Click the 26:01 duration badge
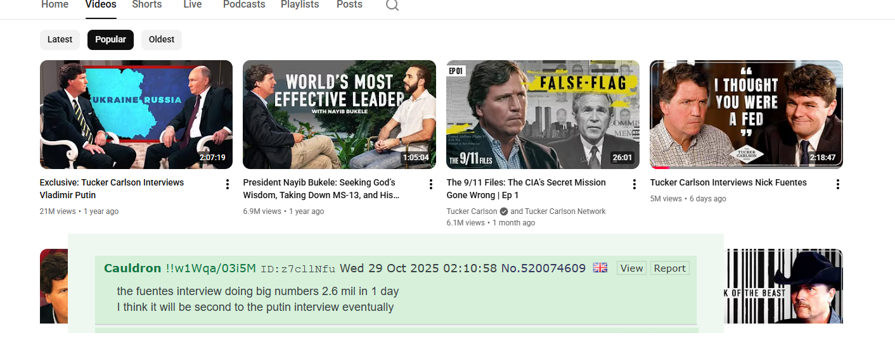 [622, 158]
